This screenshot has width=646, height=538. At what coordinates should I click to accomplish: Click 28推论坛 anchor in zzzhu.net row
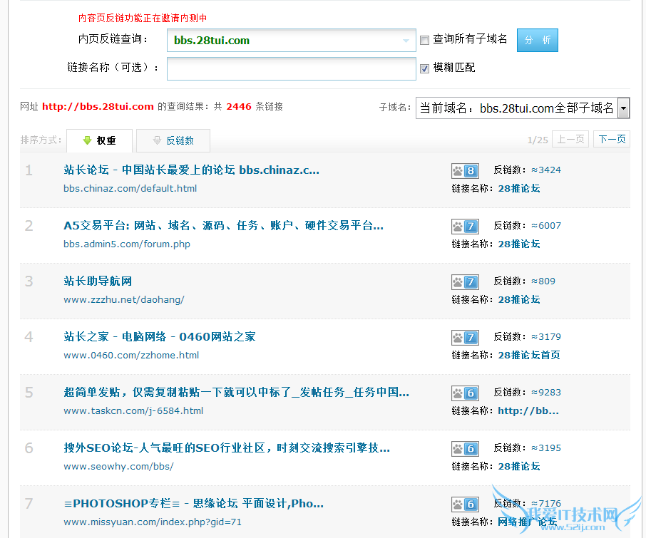point(519,300)
